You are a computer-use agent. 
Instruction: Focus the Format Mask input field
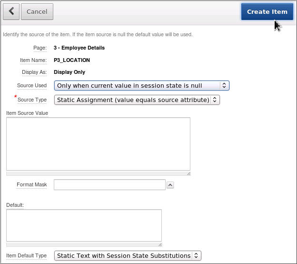tap(109, 185)
